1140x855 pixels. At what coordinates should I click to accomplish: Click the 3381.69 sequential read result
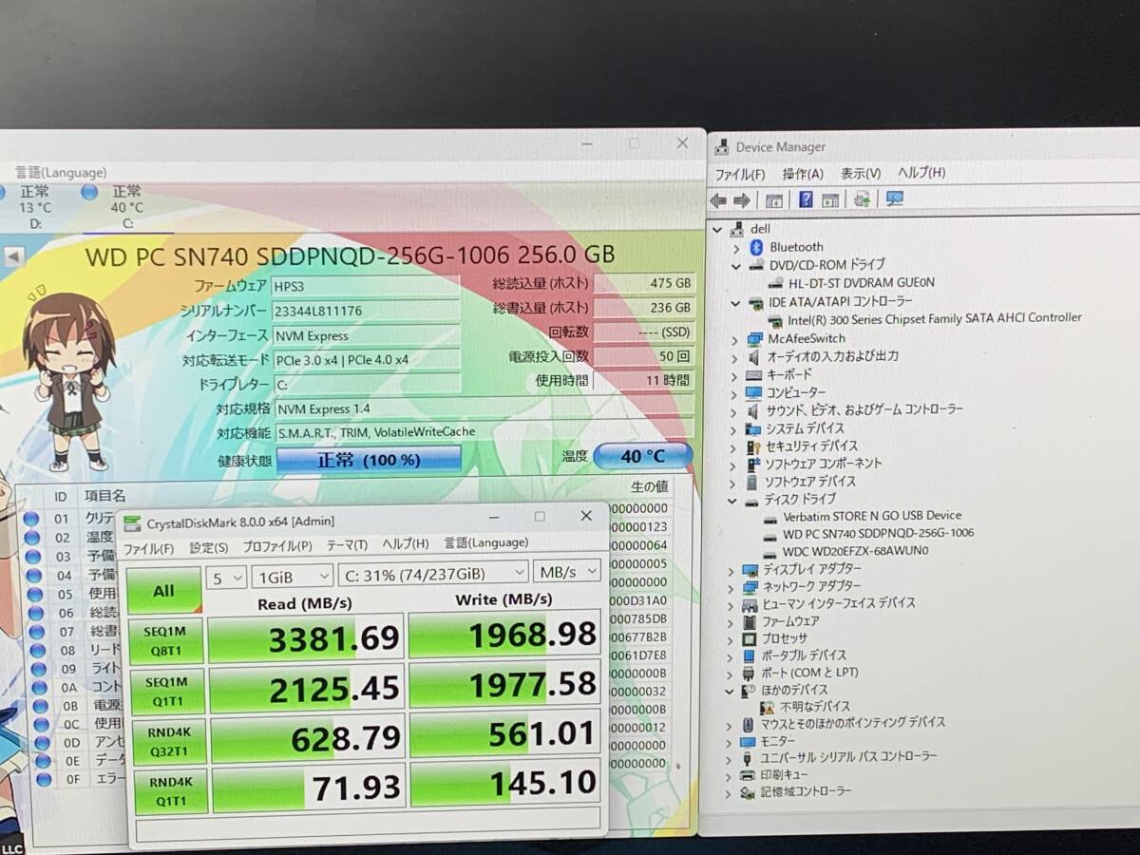click(x=306, y=637)
